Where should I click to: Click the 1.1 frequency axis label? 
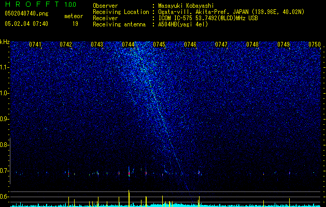coord(5,67)
